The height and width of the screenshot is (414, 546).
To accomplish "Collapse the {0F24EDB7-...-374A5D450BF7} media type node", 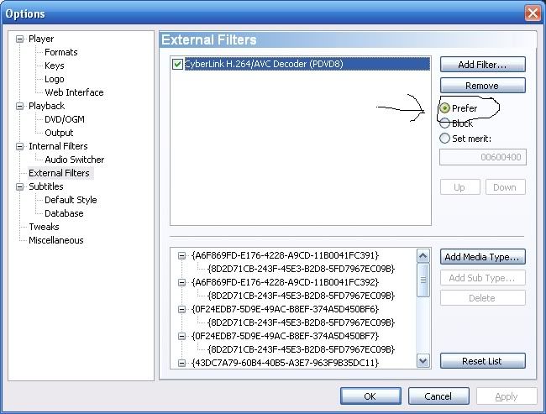I will point(181,336).
